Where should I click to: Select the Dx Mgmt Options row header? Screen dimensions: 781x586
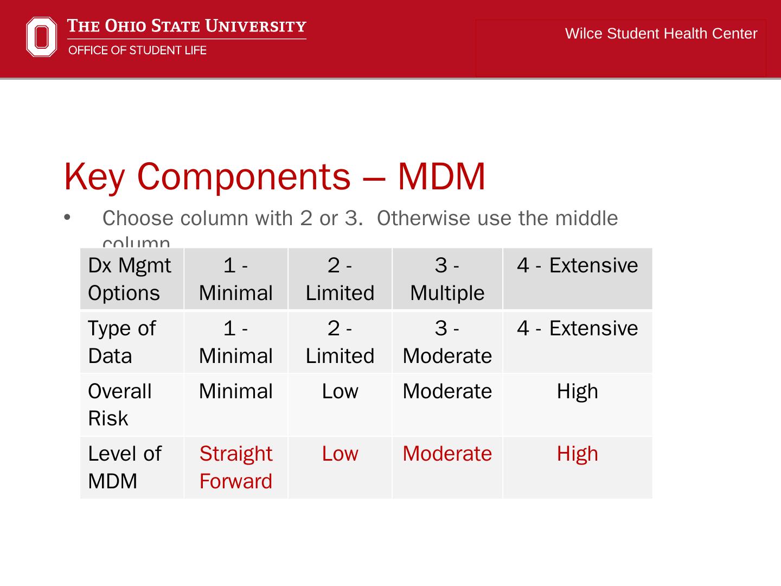tap(130, 279)
